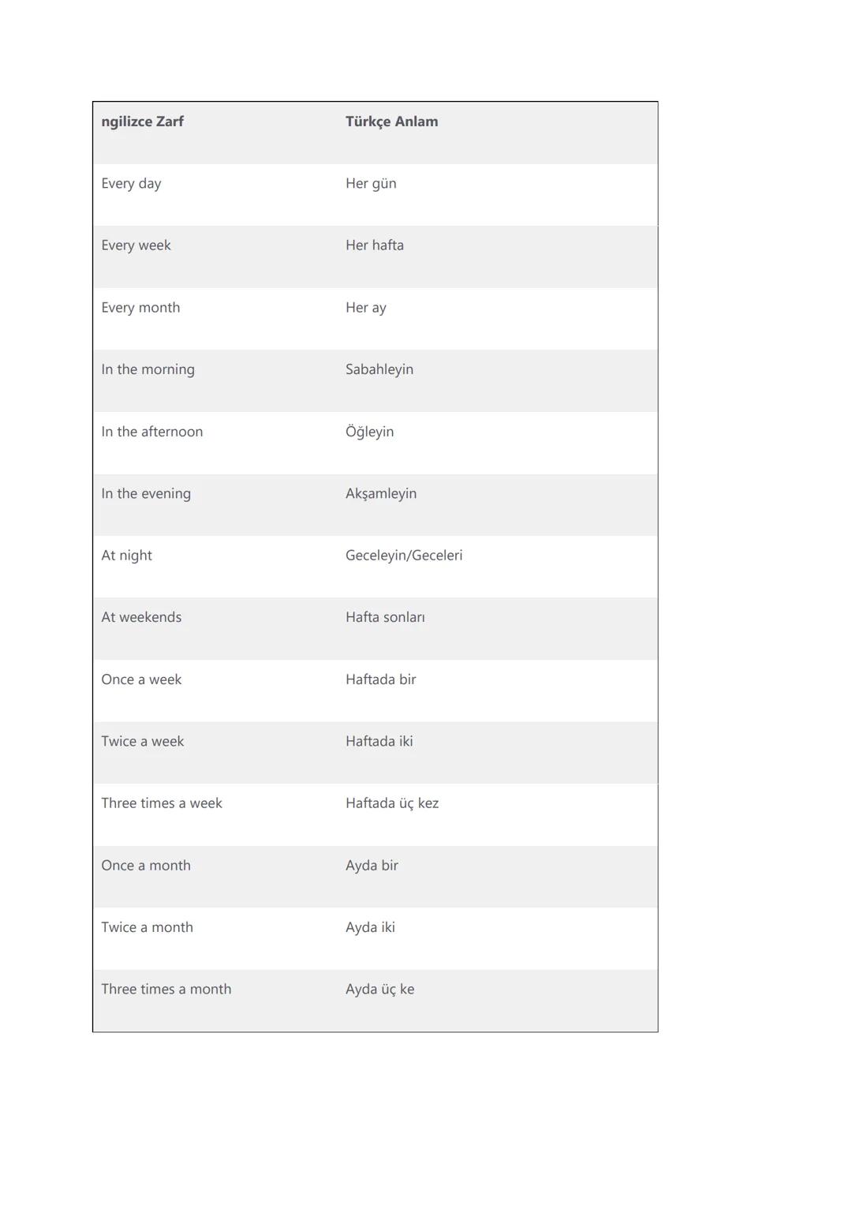Click the 'Ayda üç ke' text
The width and height of the screenshot is (852, 1205).
click(x=379, y=990)
